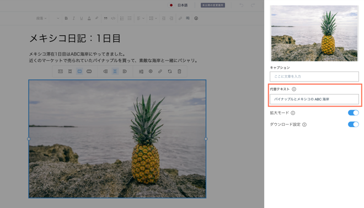Open the text alignment dropdown
The image size is (364, 208).
coord(141,18)
